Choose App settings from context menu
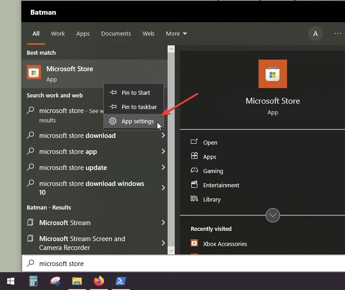 134,121
